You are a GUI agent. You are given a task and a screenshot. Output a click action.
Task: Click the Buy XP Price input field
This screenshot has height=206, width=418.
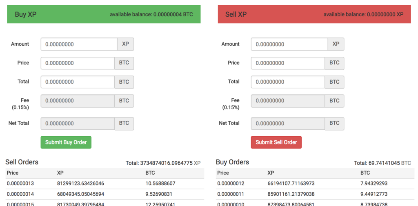(x=78, y=63)
